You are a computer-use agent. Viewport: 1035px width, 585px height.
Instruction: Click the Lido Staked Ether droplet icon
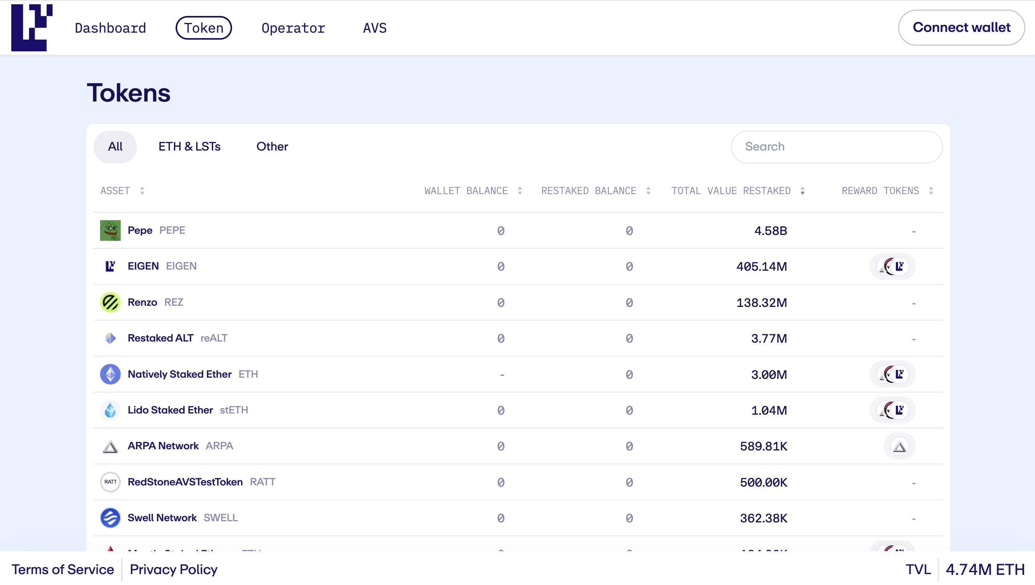coord(110,410)
